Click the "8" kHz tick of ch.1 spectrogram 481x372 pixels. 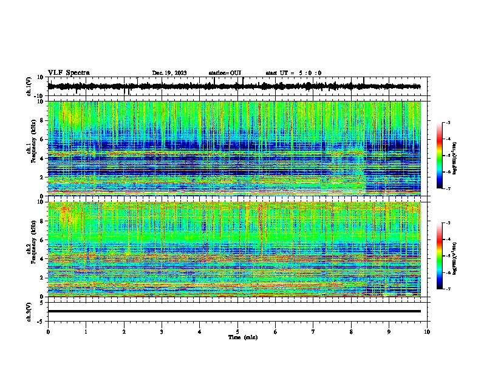[x=42, y=120]
